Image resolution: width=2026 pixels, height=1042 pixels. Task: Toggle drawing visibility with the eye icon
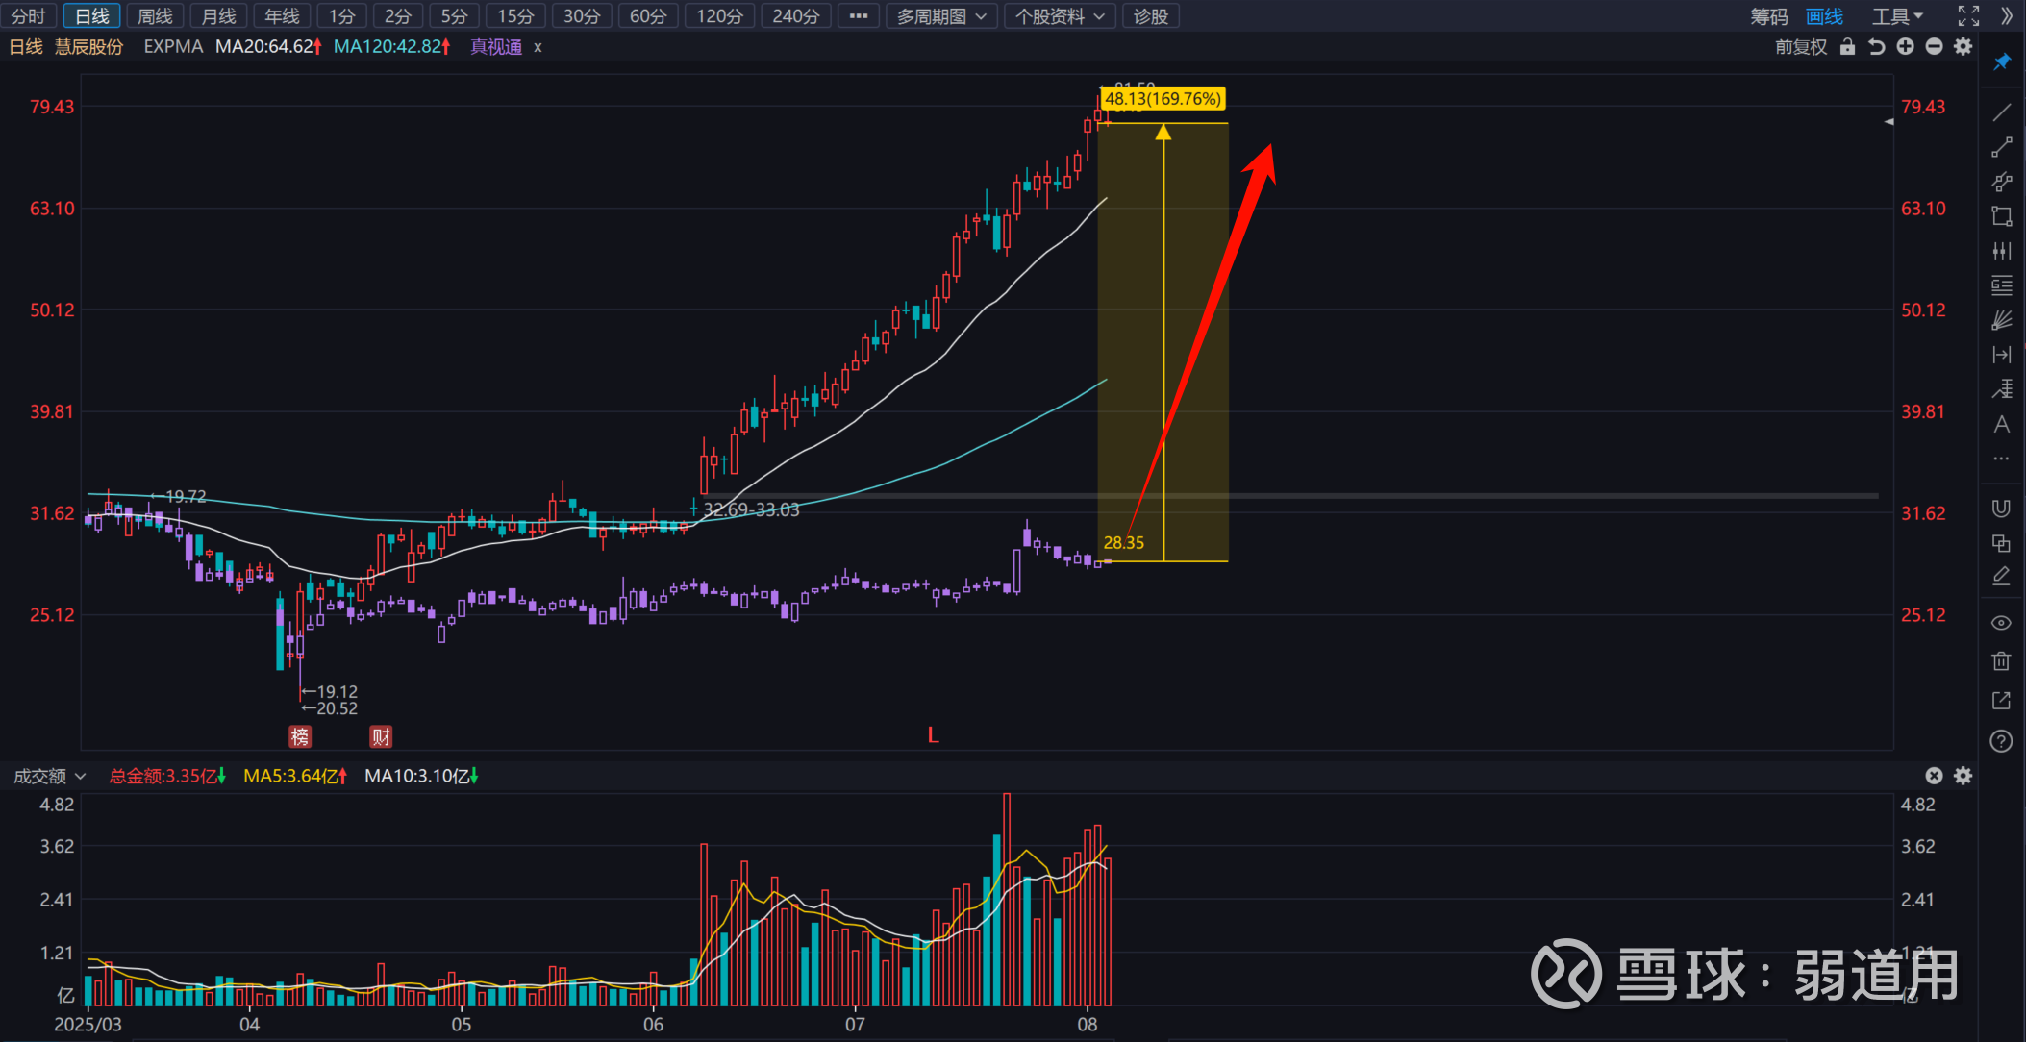(2001, 623)
